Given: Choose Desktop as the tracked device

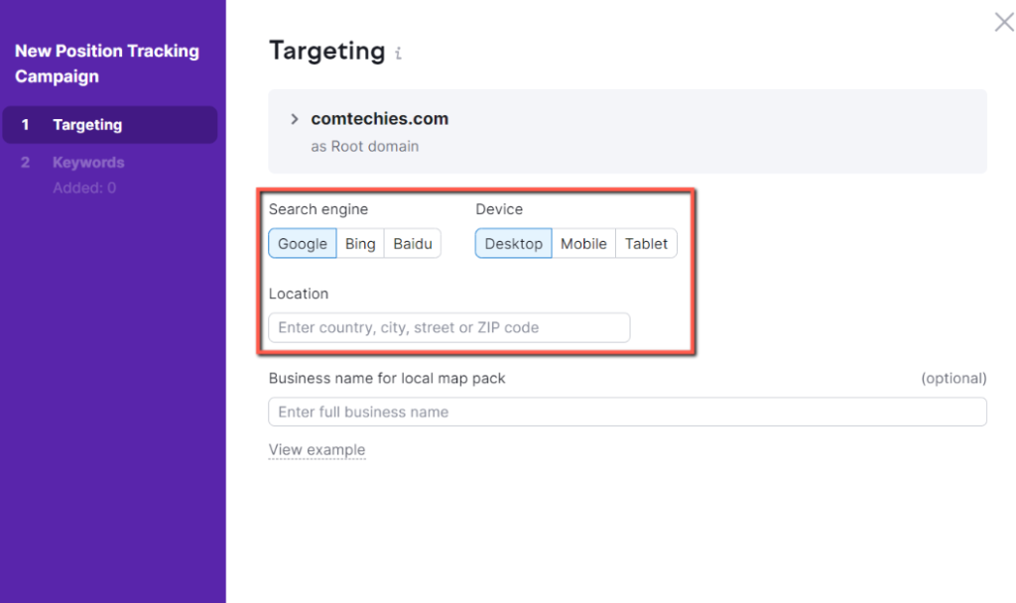Looking at the screenshot, I should point(513,243).
